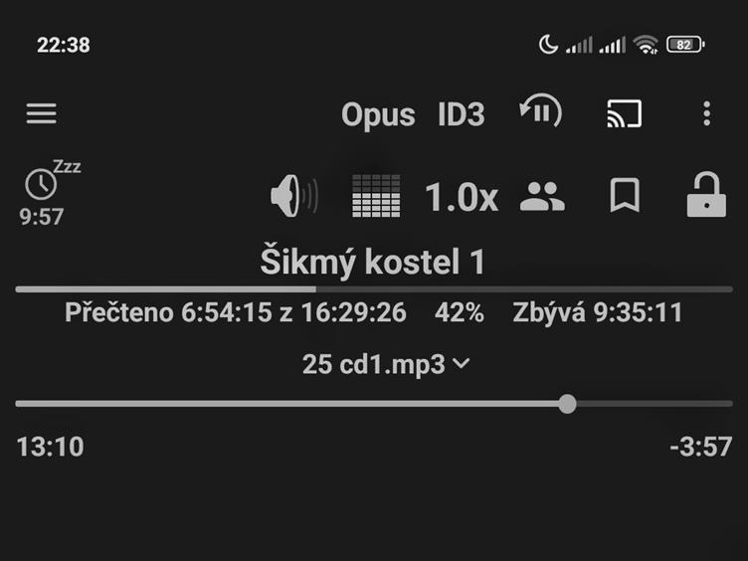Click the file position slider track
748x561 pixels.
374,404
